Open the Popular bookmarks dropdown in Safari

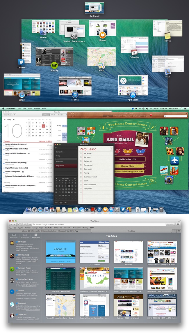point(76,228)
